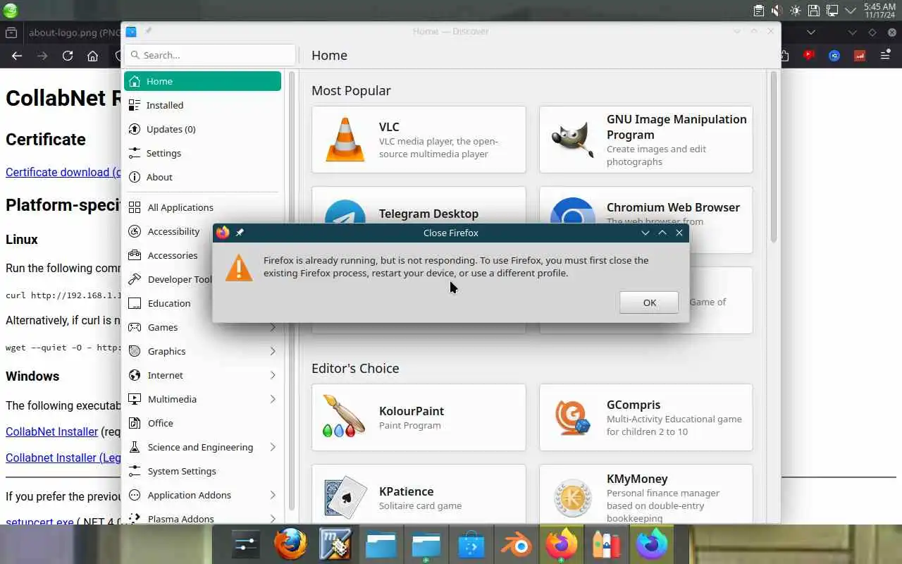Select Home in Discover sidebar
902x564 pixels.
pyautogui.click(x=202, y=81)
